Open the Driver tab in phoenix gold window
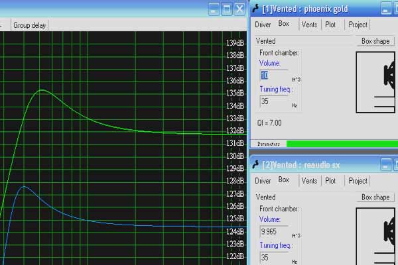Screen dimensions: 398x265 [x=263, y=25]
